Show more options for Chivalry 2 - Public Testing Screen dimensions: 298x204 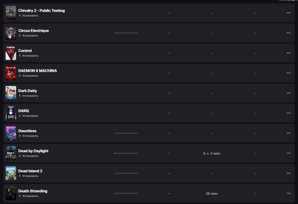tap(289, 13)
